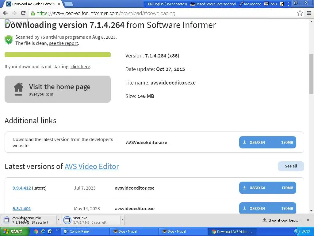Screen dimensions: 314x236
Task: Click Version 7.1.4.264 (x86) text
Action: coord(152,56)
